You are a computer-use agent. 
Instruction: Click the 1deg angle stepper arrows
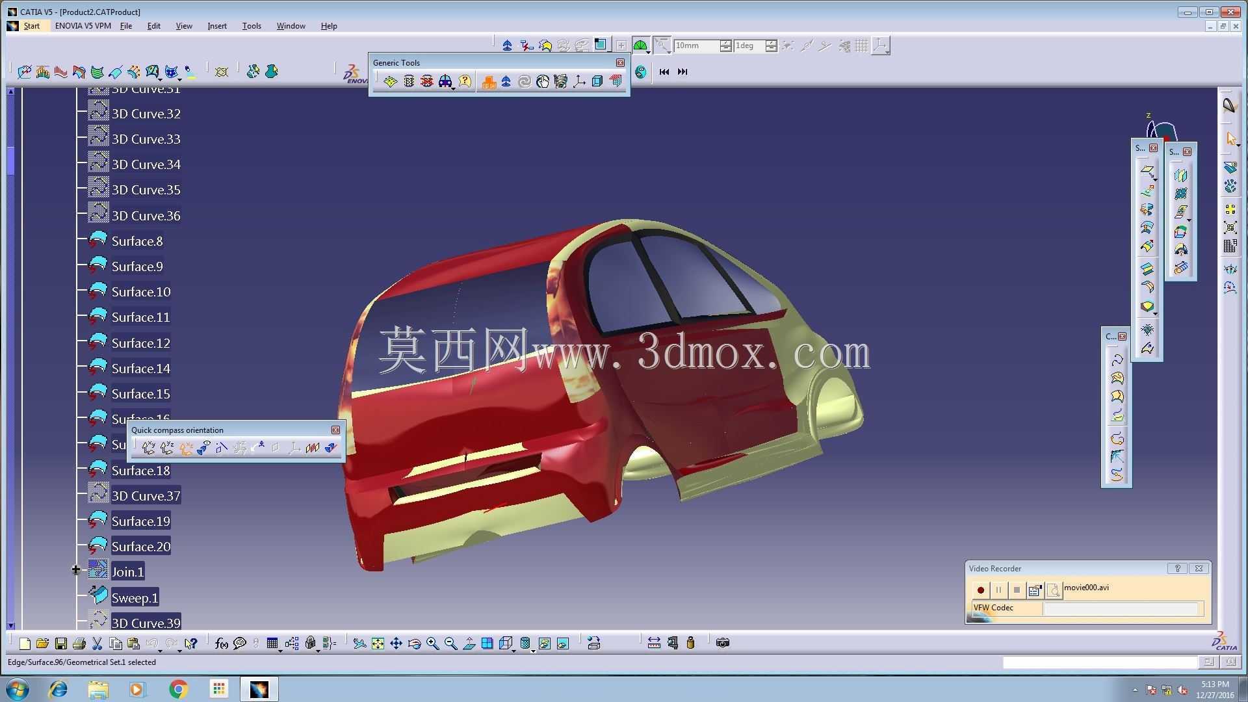[771, 45]
